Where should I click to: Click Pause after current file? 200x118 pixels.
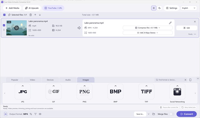169,107
